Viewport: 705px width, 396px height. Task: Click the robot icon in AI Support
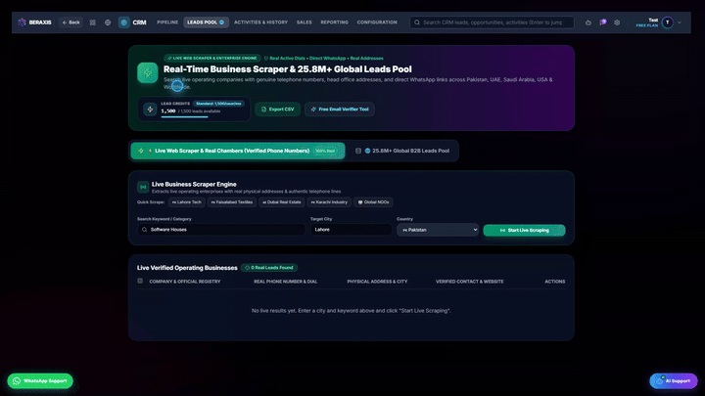(660, 380)
